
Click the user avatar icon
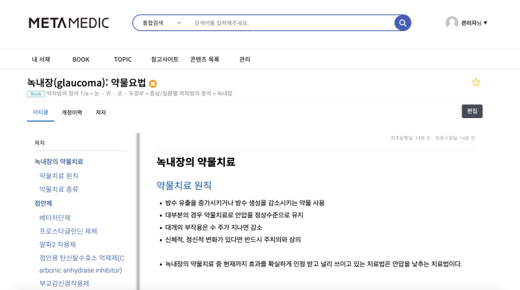(x=452, y=23)
